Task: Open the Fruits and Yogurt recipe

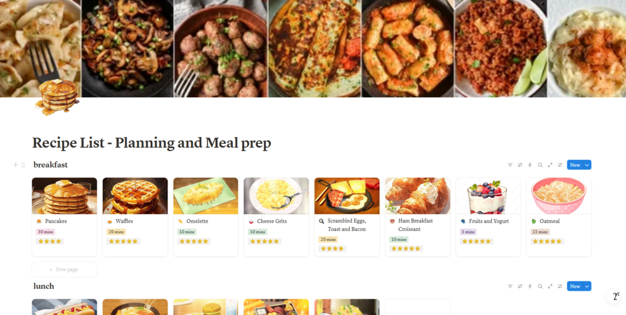Action: tap(488, 216)
